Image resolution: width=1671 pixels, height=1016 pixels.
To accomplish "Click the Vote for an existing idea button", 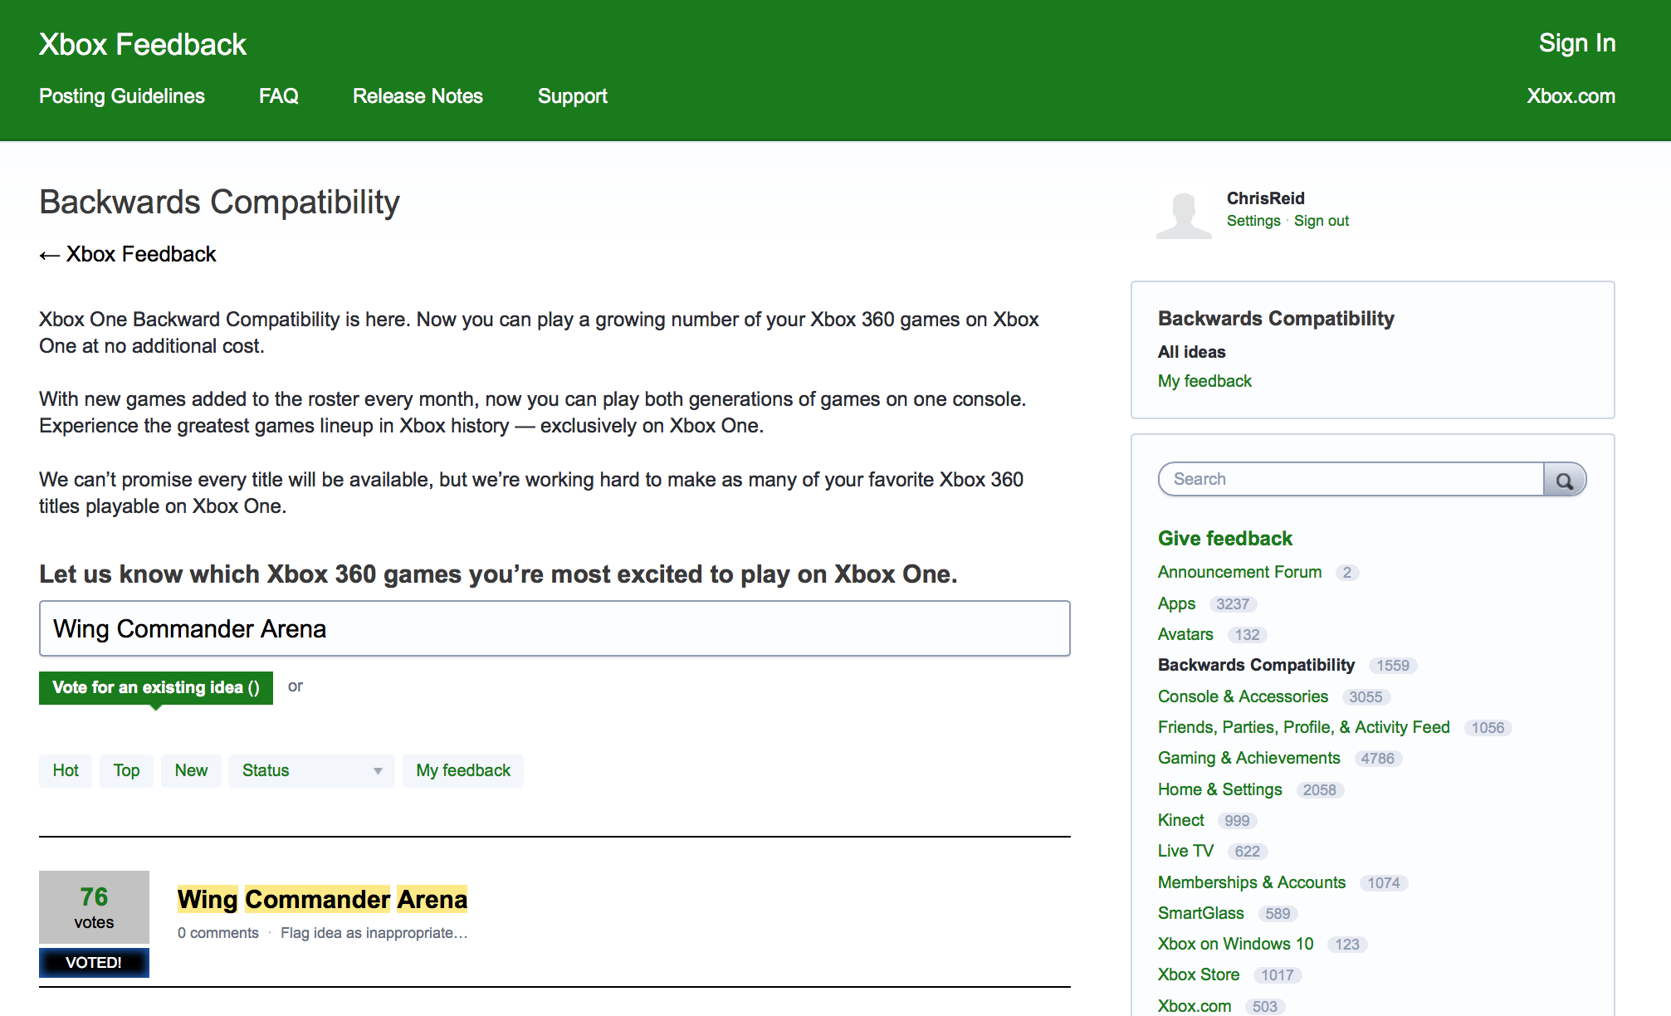I will (155, 687).
